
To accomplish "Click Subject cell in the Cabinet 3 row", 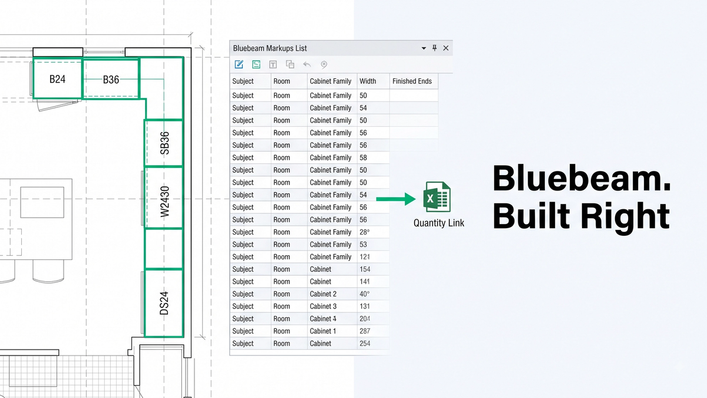I will [x=250, y=307].
